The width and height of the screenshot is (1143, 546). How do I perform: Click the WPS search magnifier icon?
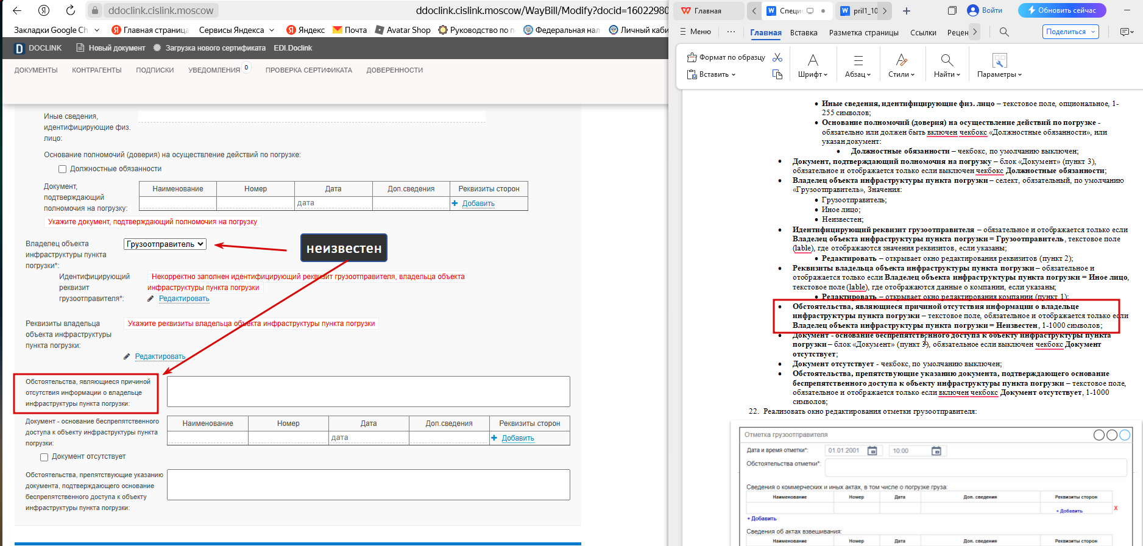coord(1004,32)
